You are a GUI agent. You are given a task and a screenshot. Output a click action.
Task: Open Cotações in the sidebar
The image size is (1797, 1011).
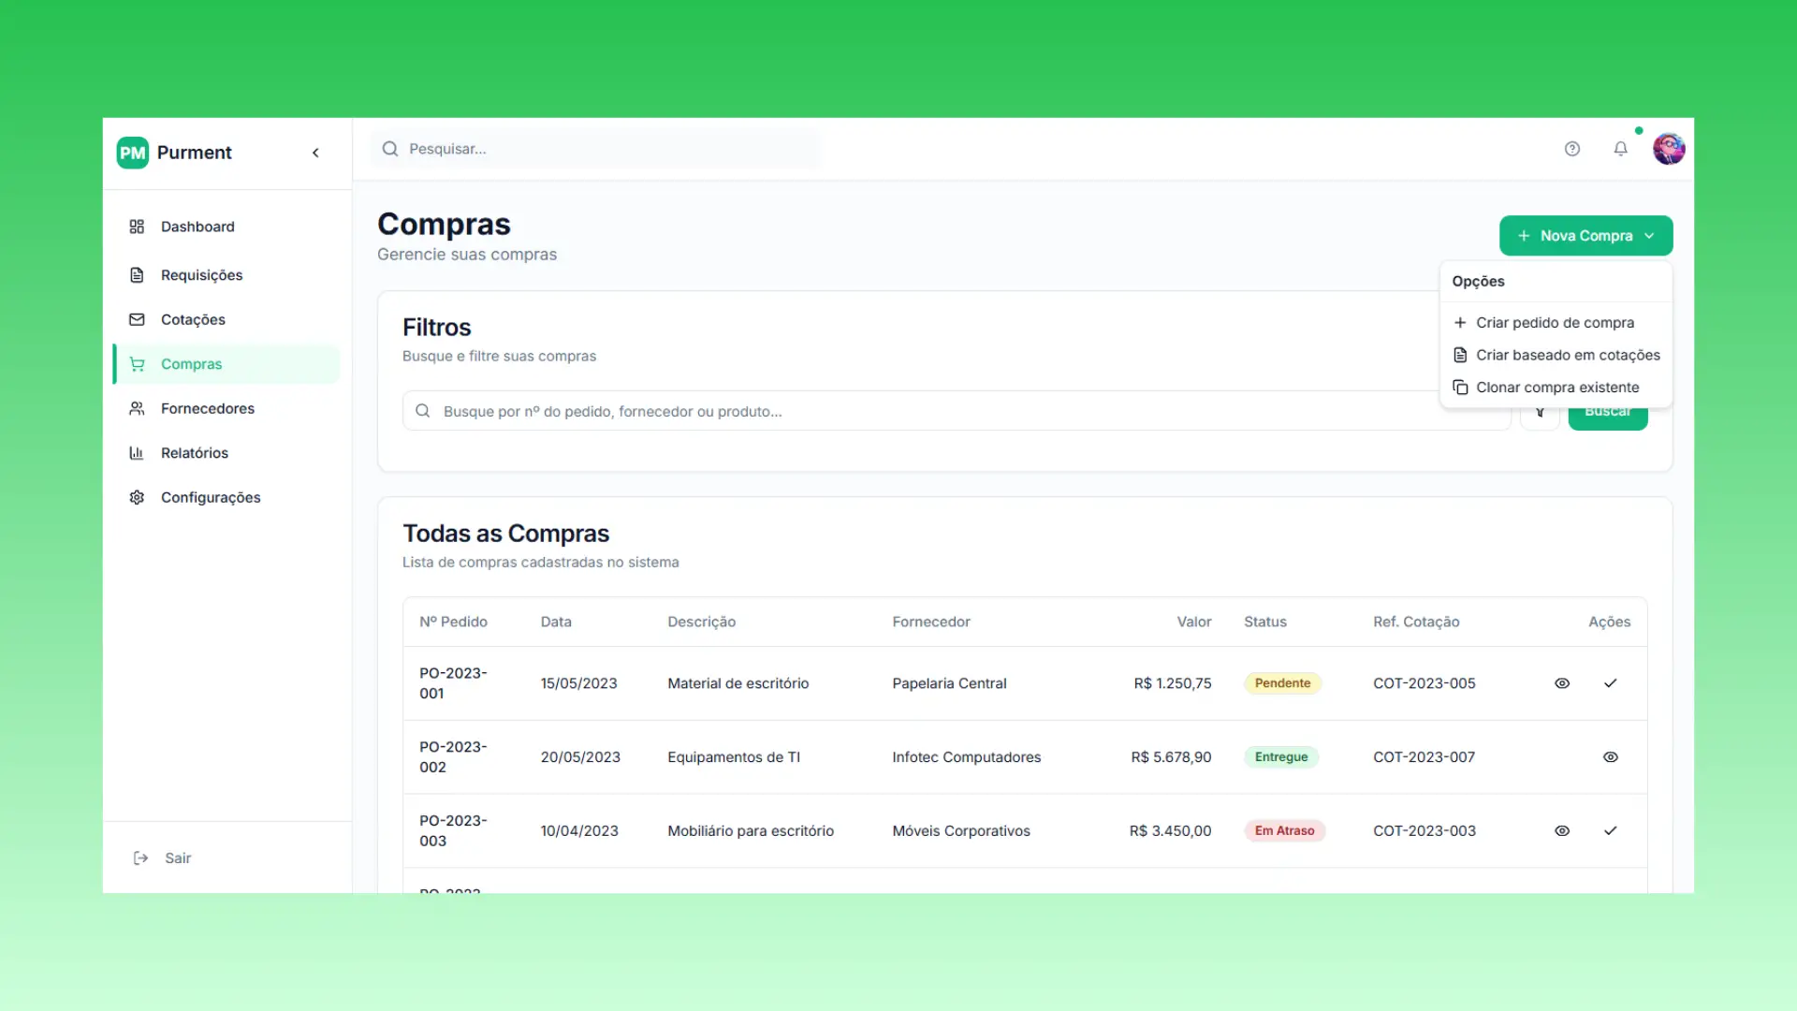(226, 319)
